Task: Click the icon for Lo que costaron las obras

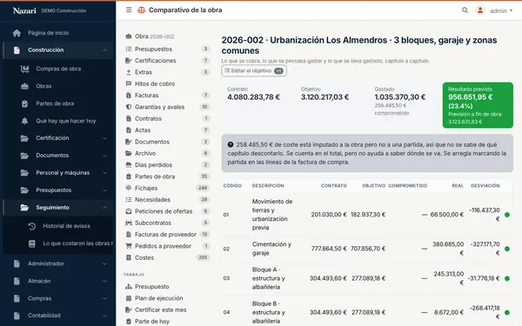Action: (32, 243)
